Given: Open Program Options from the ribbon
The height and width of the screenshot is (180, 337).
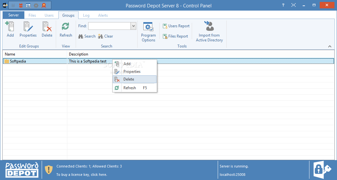Looking at the screenshot, I should pyautogui.click(x=148, y=32).
